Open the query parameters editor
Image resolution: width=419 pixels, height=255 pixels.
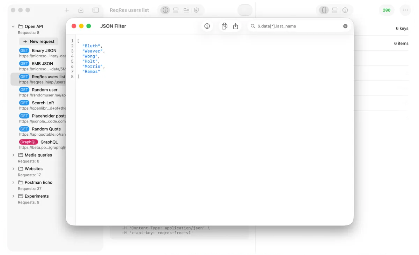(x=186, y=10)
